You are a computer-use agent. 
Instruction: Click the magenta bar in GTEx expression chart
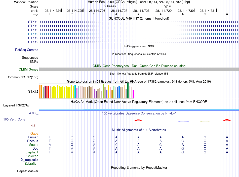pos(133,94)
